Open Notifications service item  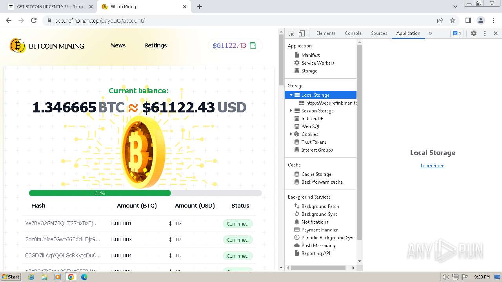tap(315, 222)
